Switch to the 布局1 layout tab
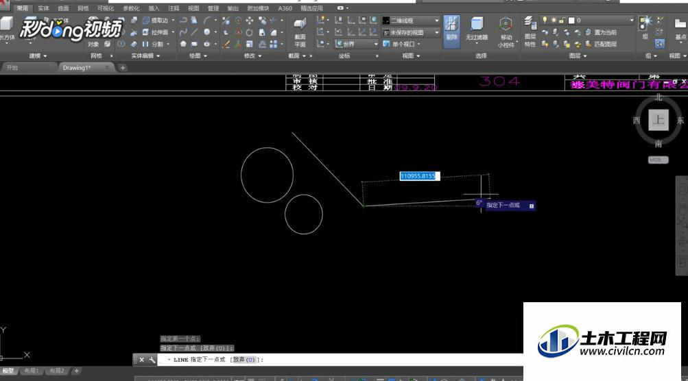Image resolution: width=688 pixels, height=381 pixels. (31, 371)
